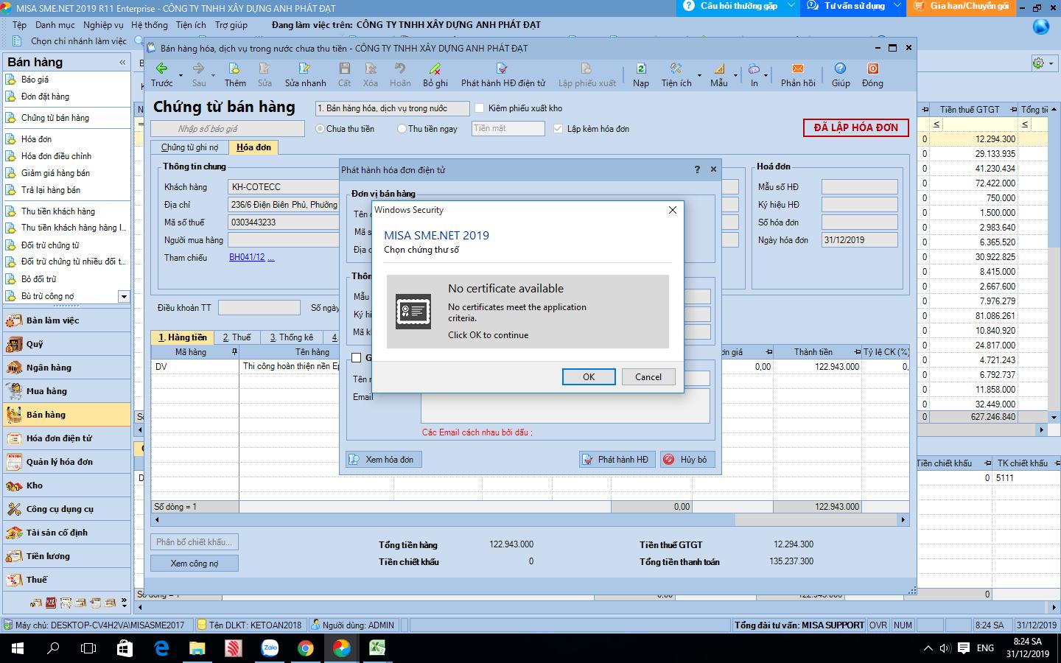The height and width of the screenshot is (663, 1061).
Task: Click the Xem hóa đơn button
Action: (385, 459)
